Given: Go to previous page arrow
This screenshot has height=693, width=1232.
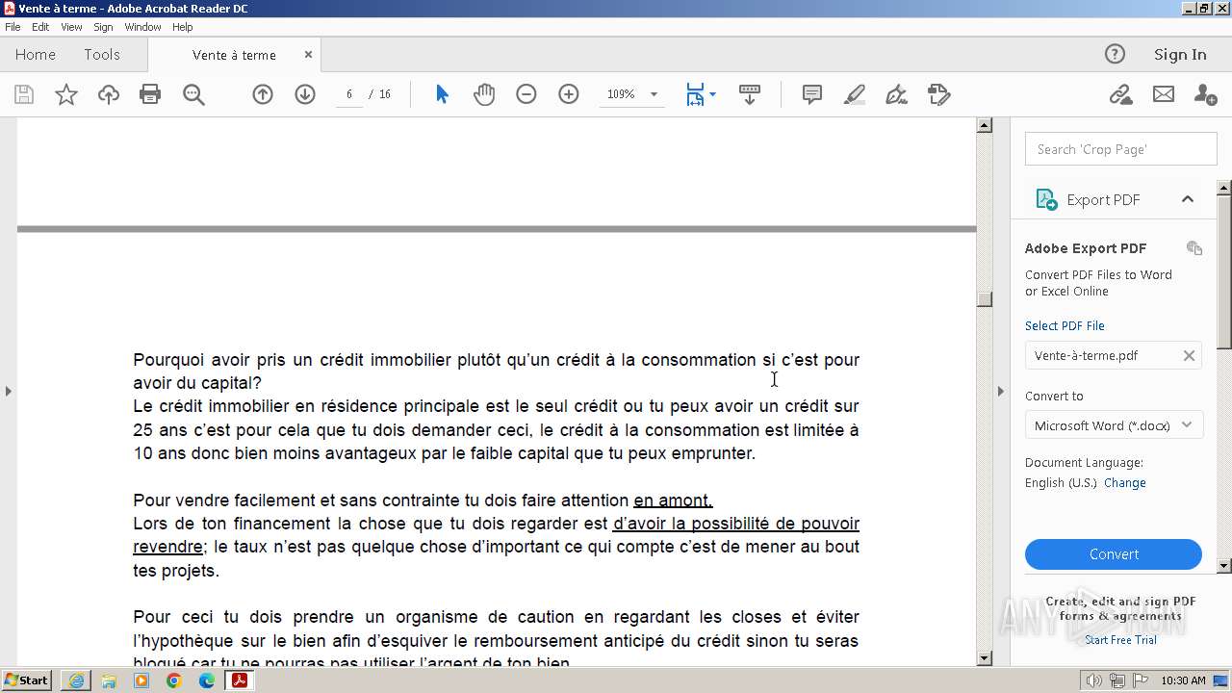Looking at the screenshot, I should pyautogui.click(x=263, y=94).
